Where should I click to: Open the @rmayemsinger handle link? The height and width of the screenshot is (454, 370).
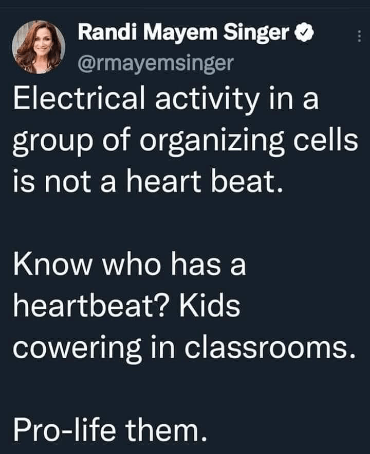coord(156,63)
